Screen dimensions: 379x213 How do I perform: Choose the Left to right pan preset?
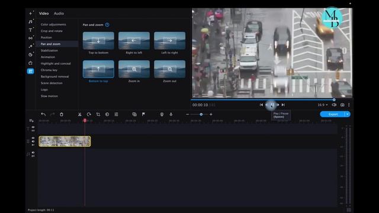click(170, 41)
